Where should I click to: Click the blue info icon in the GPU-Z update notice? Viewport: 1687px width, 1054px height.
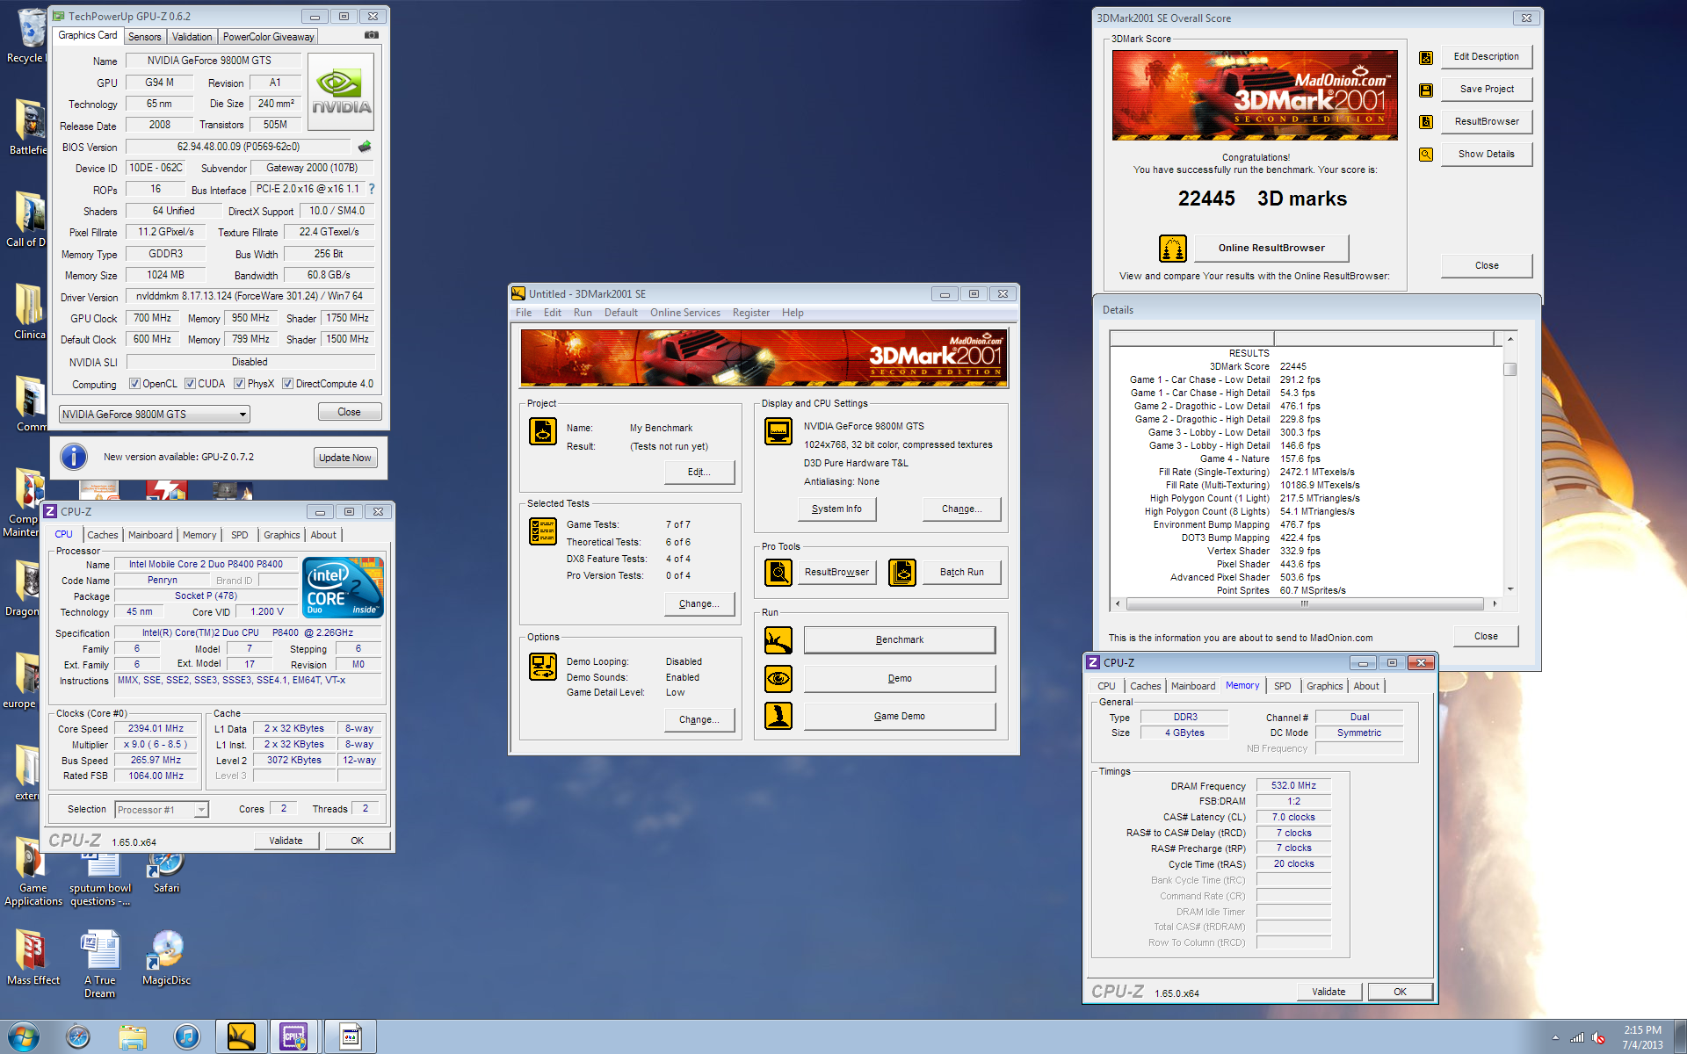click(x=74, y=457)
